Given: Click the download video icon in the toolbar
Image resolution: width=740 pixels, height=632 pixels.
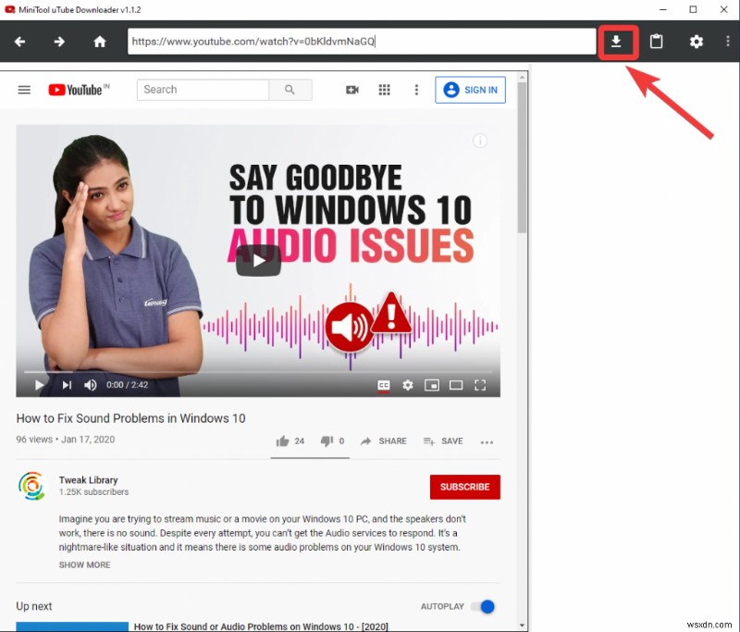Looking at the screenshot, I should point(618,41).
